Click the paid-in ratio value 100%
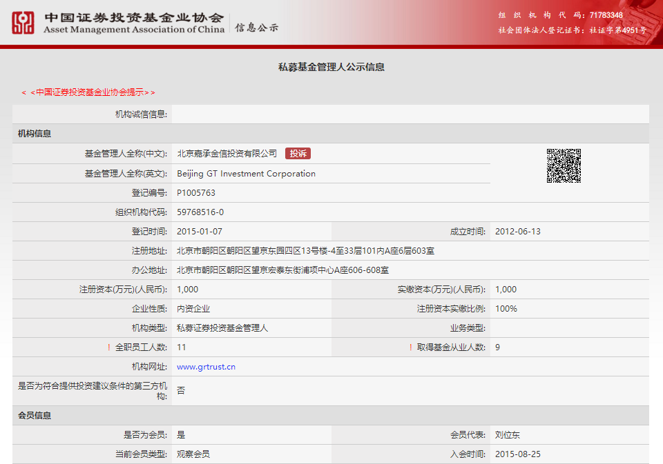The width and height of the screenshot is (663, 464). (x=506, y=309)
